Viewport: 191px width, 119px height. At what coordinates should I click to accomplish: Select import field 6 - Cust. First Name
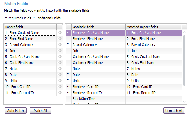pos(30,63)
